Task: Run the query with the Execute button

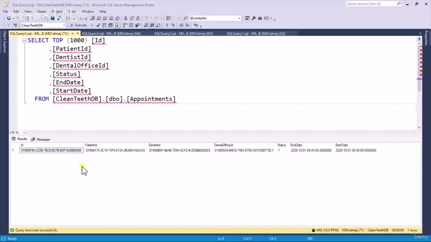Action: (x=78, y=25)
